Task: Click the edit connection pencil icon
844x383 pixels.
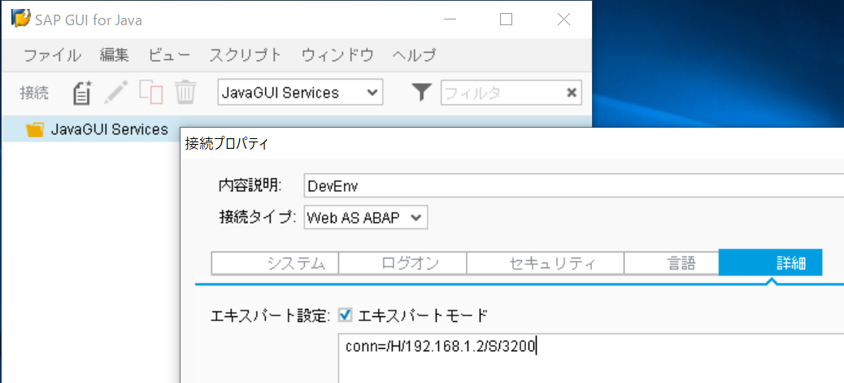Action: (116, 92)
